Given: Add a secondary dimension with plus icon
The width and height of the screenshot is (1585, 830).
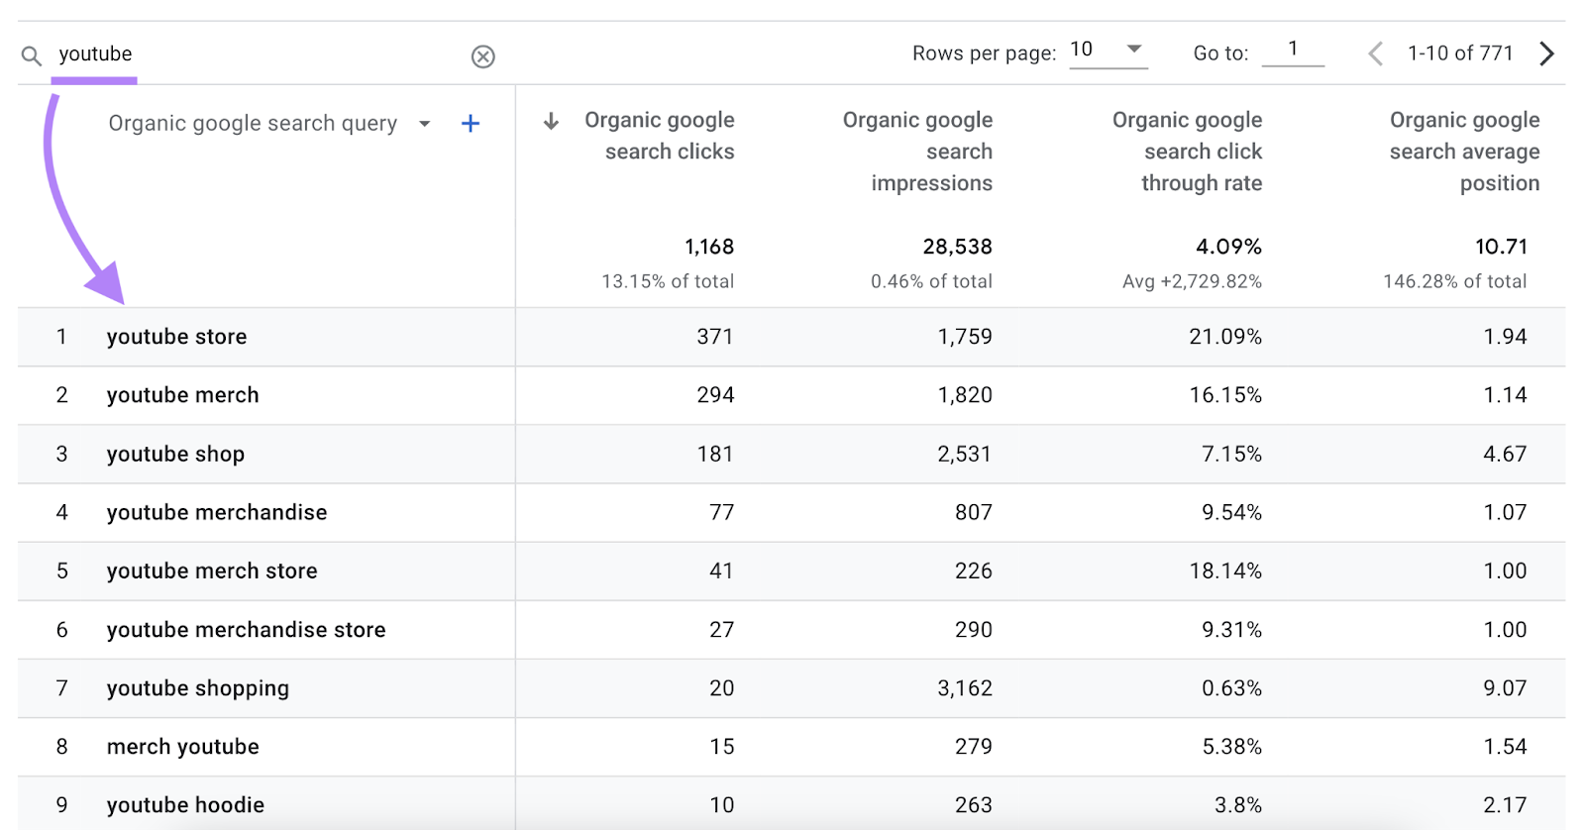Looking at the screenshot, I should coord(471,124).
